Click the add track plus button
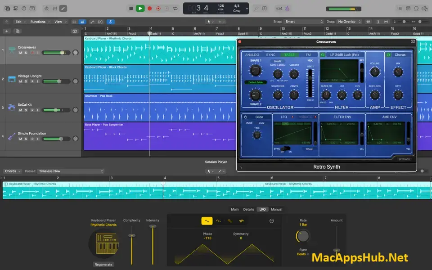The image size is (432, 270). point(7,31)
